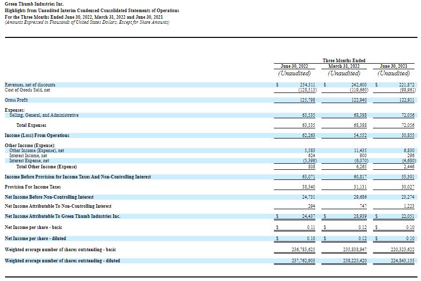
Task: Click the Cost of Goods Sold, net label
Action: point(27,90)
